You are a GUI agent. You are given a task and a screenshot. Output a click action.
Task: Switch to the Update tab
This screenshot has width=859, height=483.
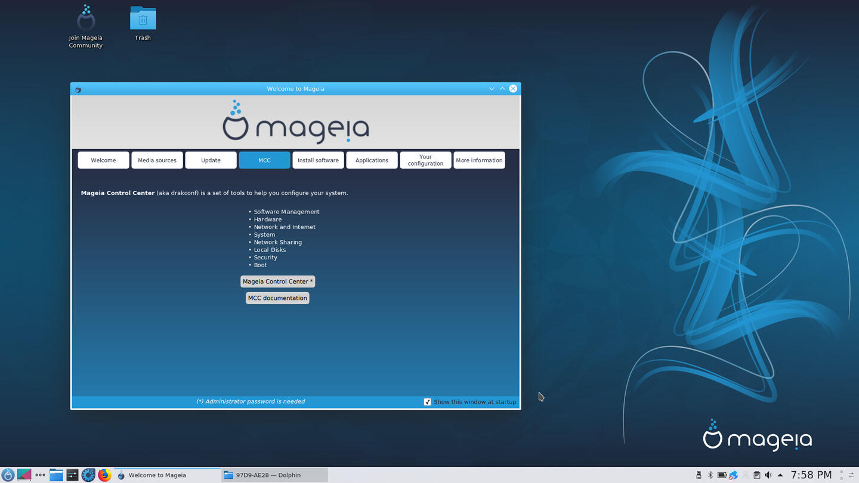click(211, 160)
